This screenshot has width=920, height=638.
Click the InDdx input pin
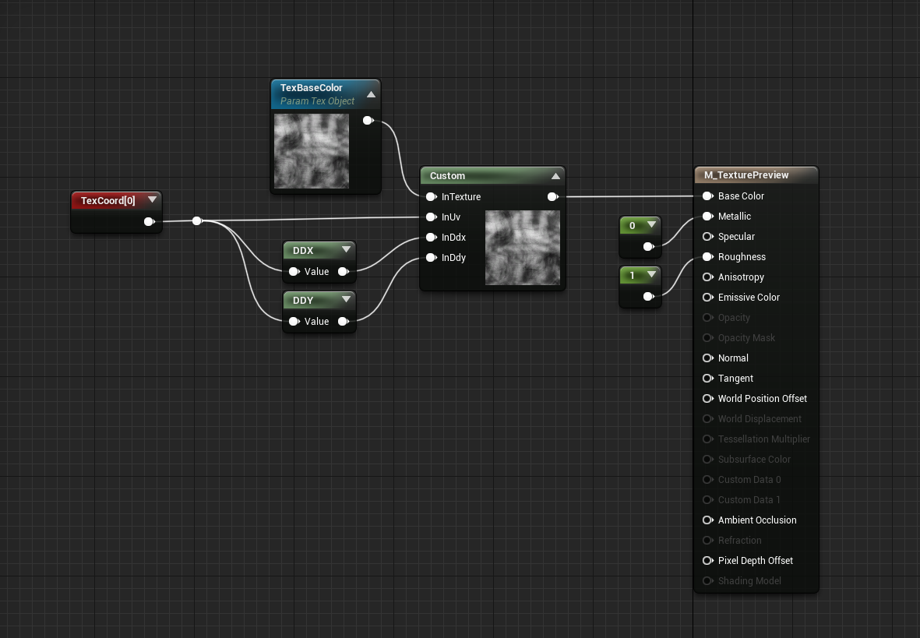click(x=432, y=237)
